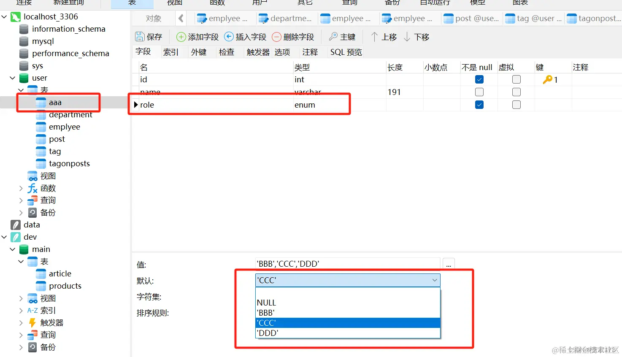Uncheck Not Null for the role field
Image resolution: width=622 pixels, height=357 pixels.
[x=479, y=105]
